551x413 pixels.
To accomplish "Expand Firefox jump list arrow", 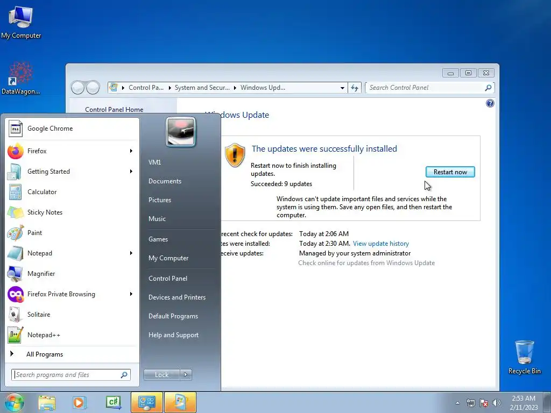I will pos(131,151).
